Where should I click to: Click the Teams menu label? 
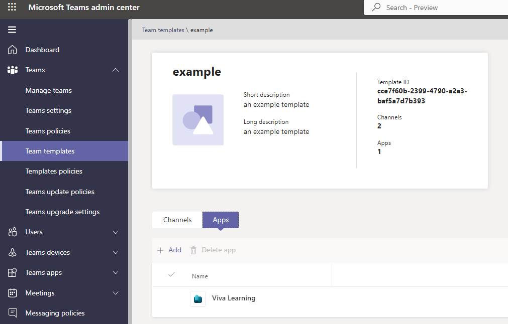35,70
